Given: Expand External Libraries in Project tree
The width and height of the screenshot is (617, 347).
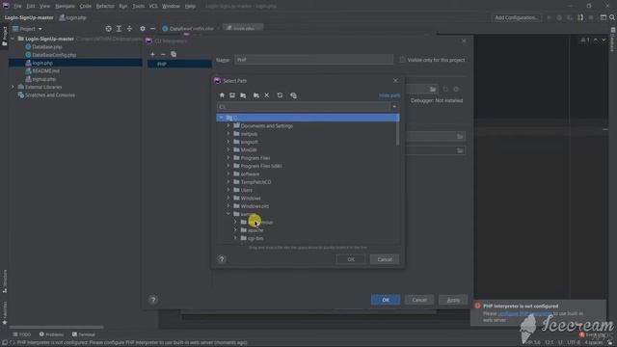Looking at the screenshot, I should (13, 87).
